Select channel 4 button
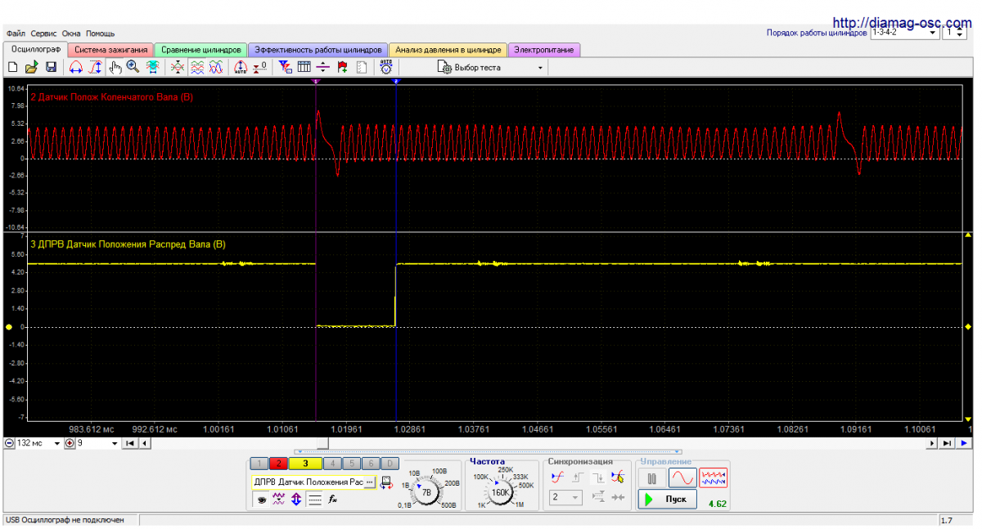The width and height of the screenshot is (982, 529). (331, 464)
